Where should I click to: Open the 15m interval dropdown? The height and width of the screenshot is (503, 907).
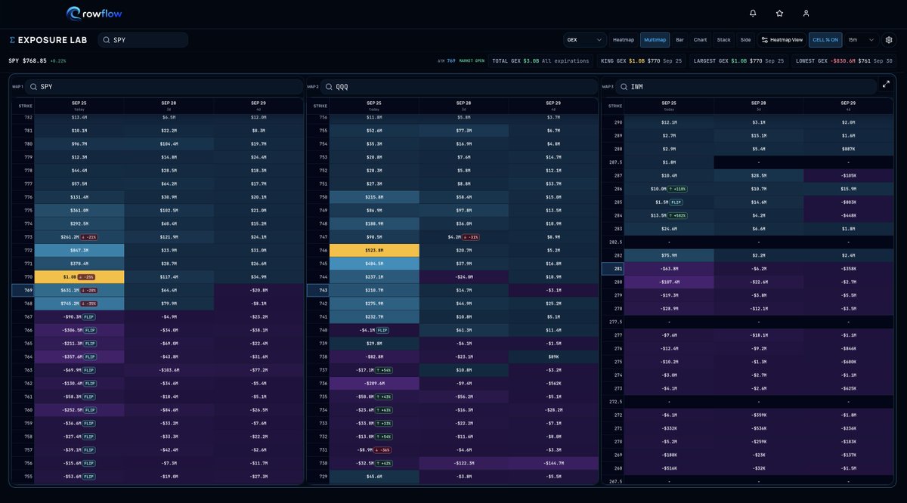click(862, 40)
